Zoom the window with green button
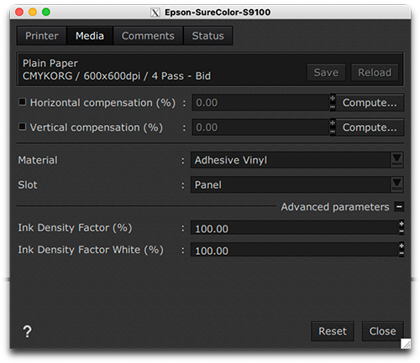Screen dimensions: 420x363 pos(46,12)
